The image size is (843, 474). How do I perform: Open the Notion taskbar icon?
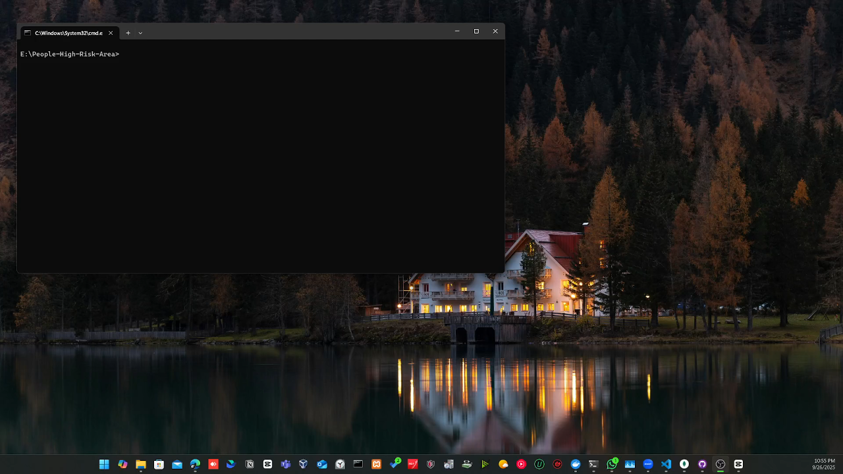pyautogui.click(x=250, y=464)
